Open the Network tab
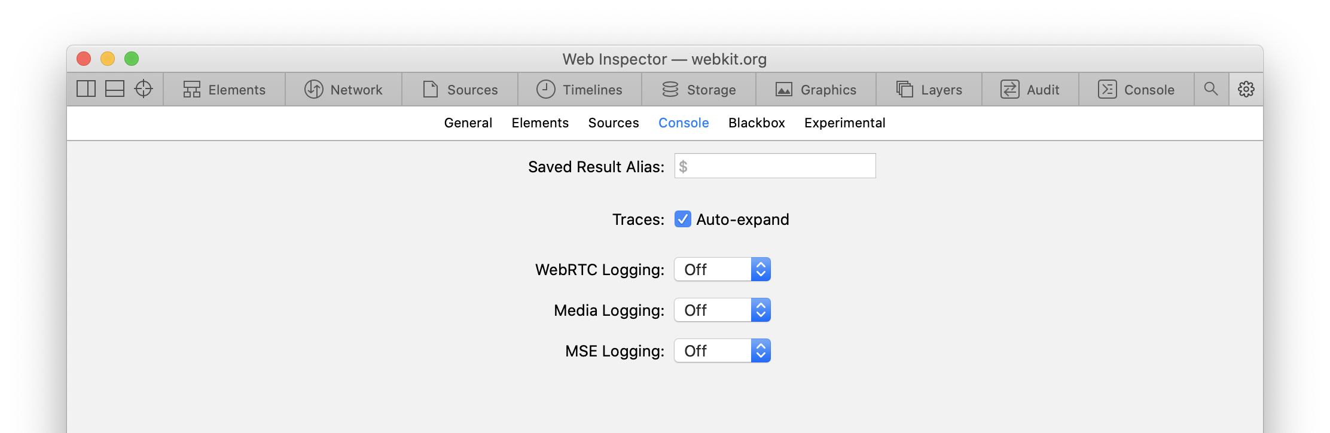This screenshot has height=433, width=1330. [344, 90]
